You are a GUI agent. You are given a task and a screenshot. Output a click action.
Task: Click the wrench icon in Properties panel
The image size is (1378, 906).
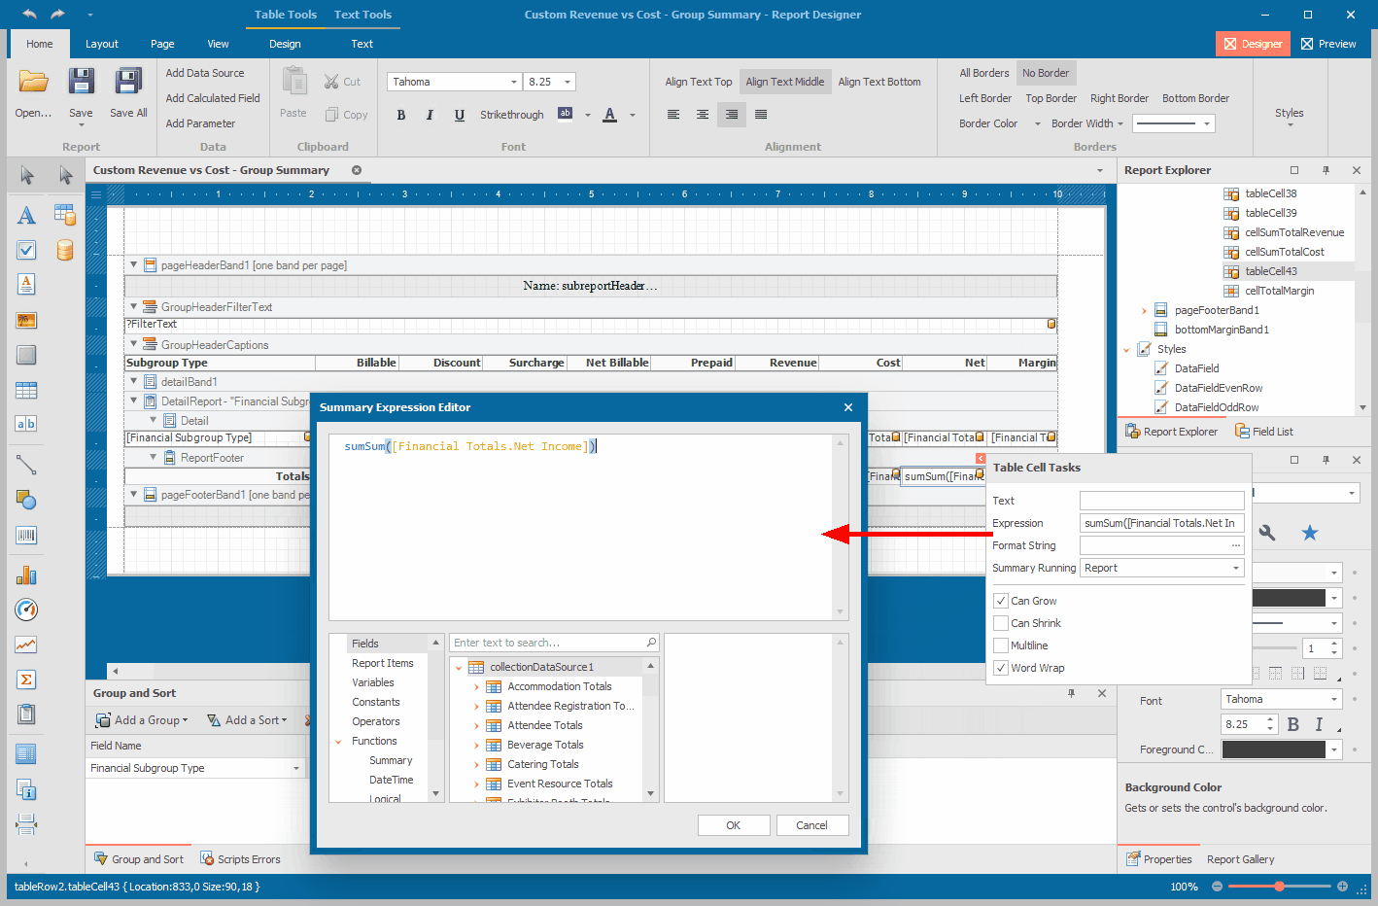click(x=1267, y=532)
